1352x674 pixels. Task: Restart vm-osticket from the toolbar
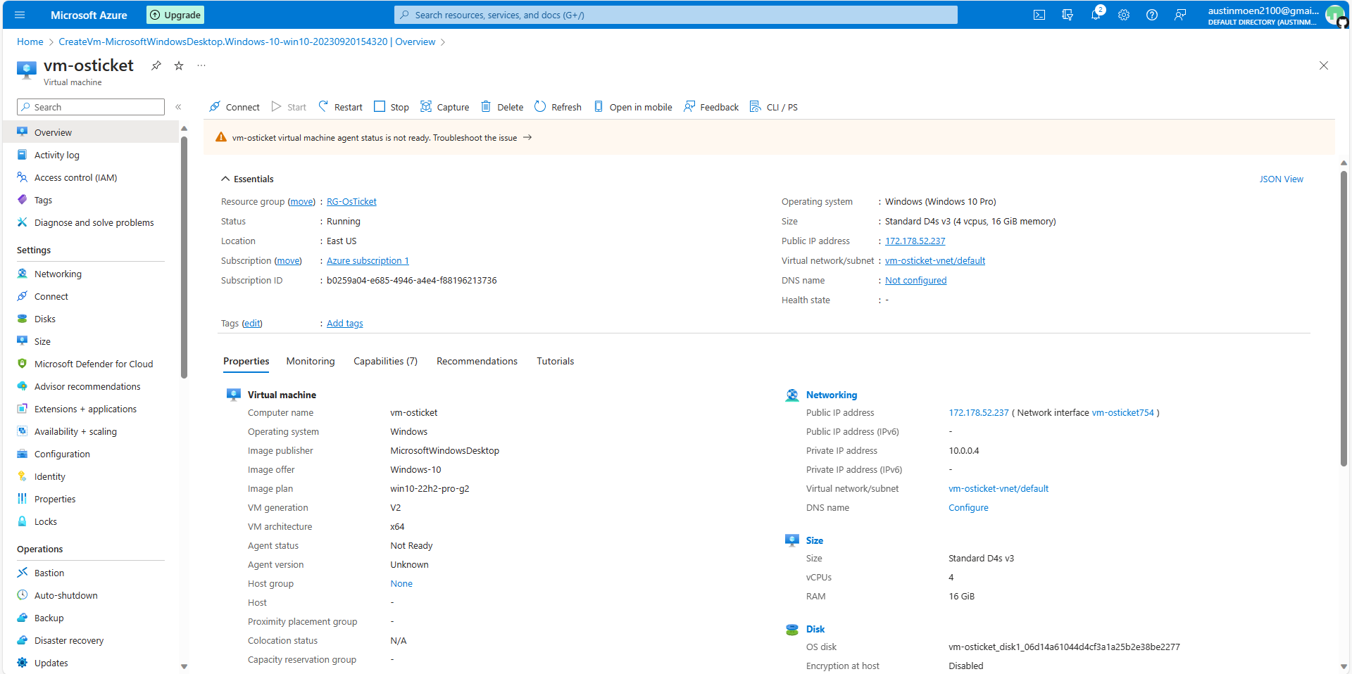click(x=339, y=106)
